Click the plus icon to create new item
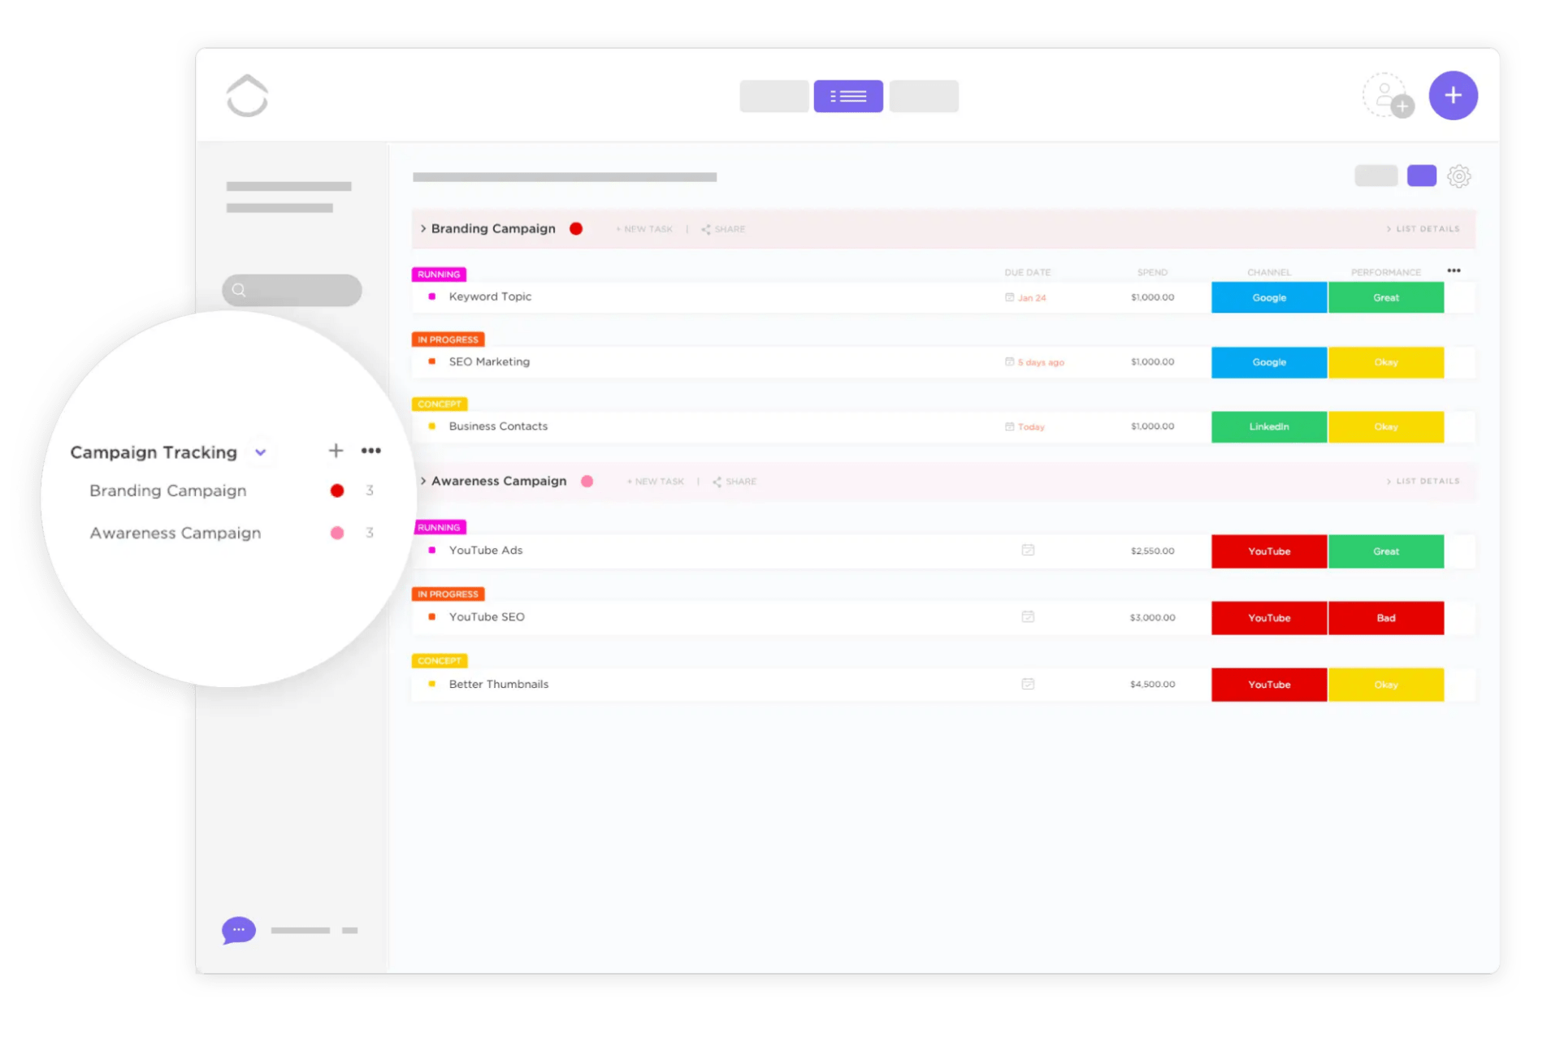 [1453, 97]
